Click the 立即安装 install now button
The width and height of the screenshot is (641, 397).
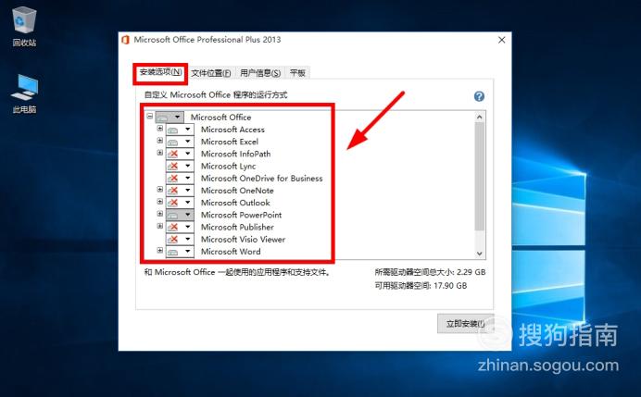pyautogui.click(x=466, y=324)
